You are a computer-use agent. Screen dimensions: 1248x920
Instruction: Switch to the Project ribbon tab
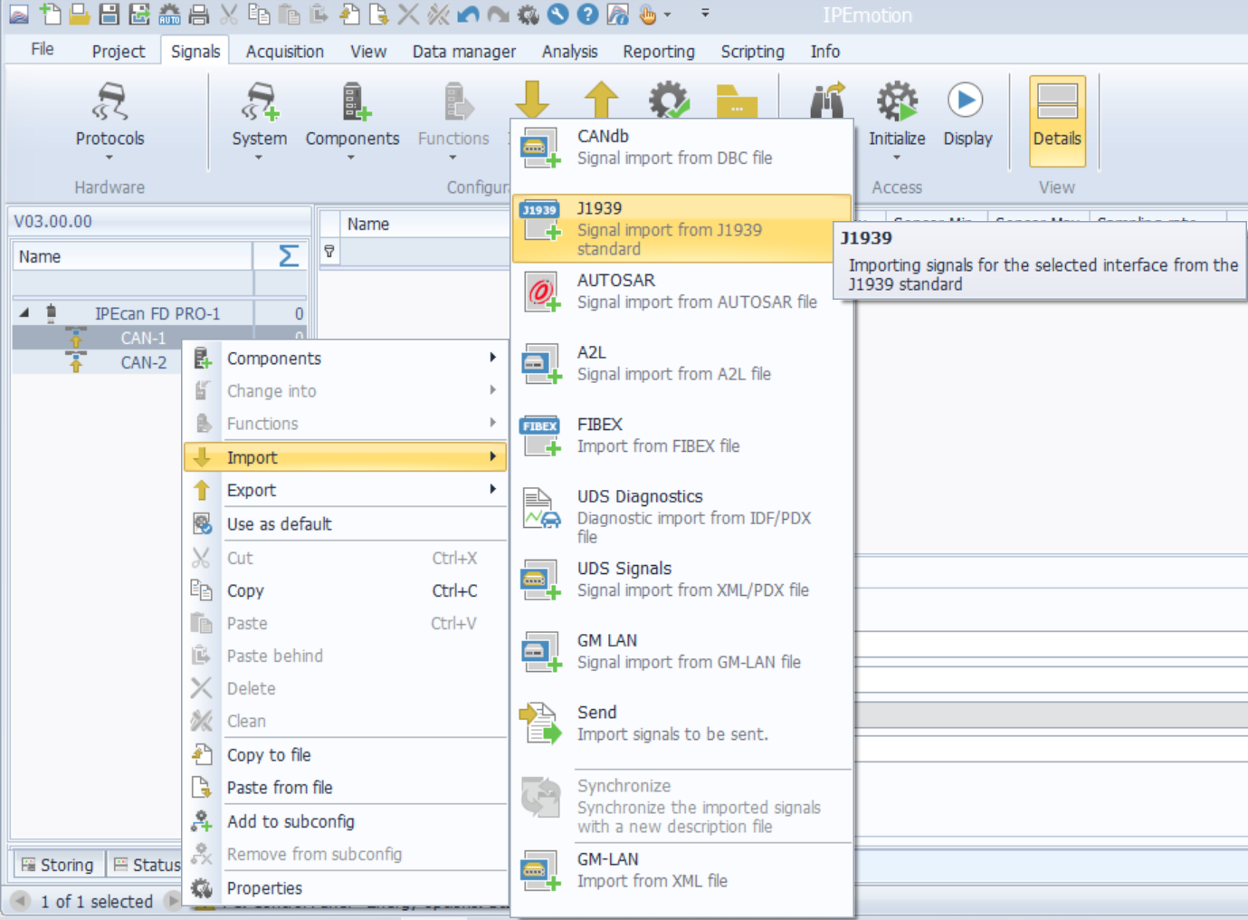pos(118,52)
